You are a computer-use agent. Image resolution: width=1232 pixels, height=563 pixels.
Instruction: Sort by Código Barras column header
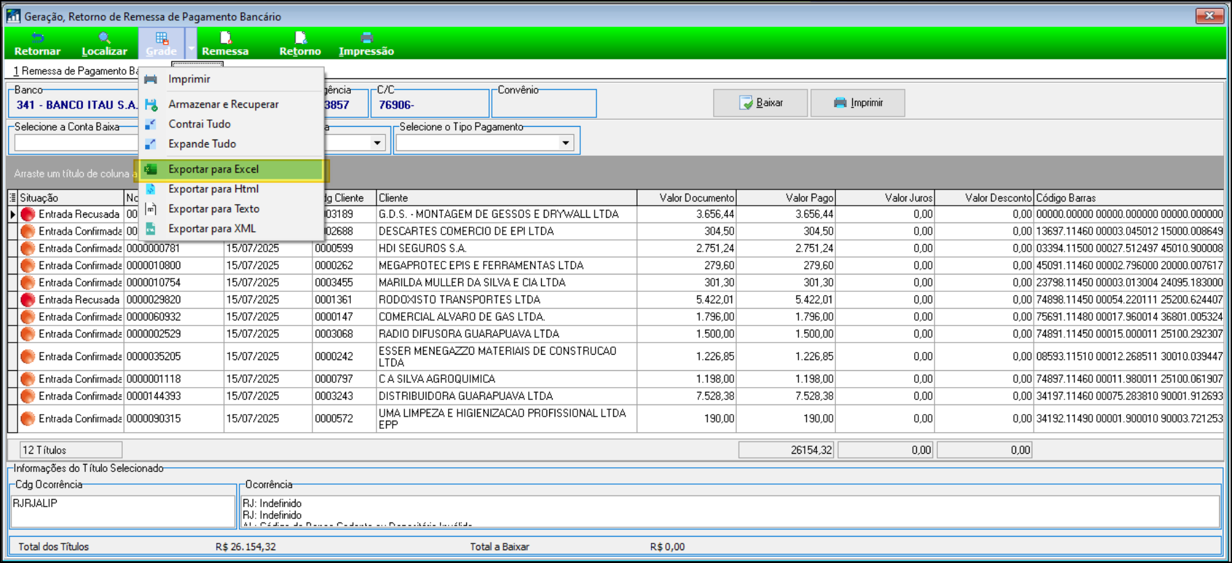[1128, 198]
